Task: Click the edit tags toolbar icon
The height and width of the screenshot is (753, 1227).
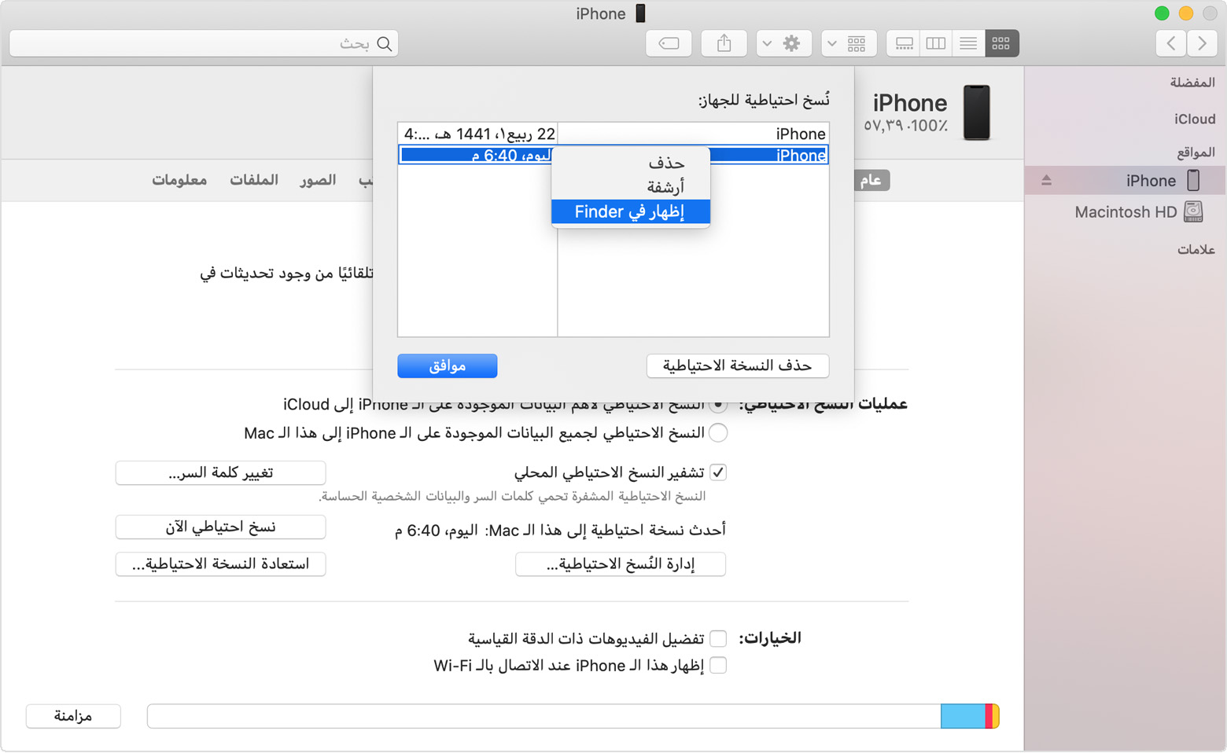Action: pos(669,44)
